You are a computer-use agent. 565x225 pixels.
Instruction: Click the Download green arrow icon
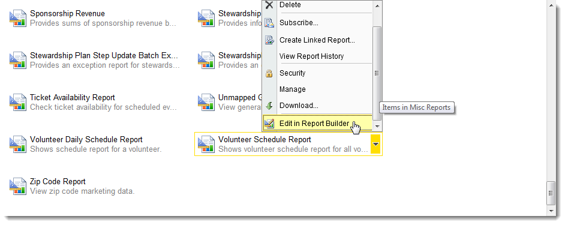pyautogui.click(x=269, y=106)
